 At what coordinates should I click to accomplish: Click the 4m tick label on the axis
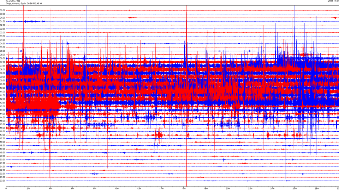(50, 189)
